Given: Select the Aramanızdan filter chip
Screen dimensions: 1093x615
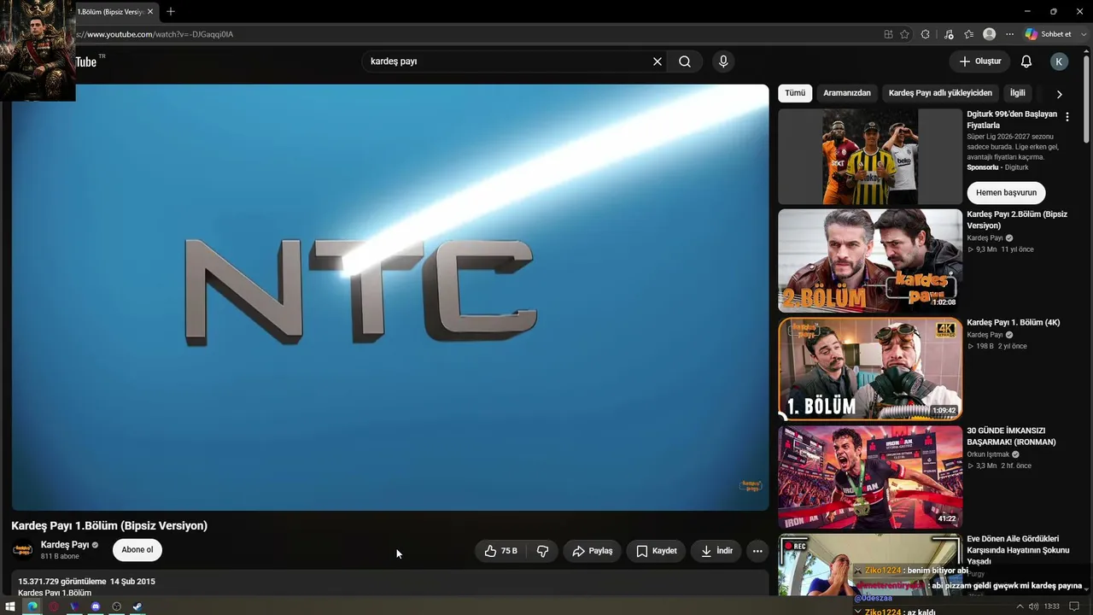Looking at the screenshot, I should 847,93.
